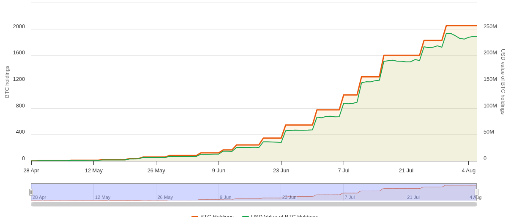The height and width of the screenshot is (217, 511).
Task: Click the left navigator range handle
Action: (x=31, y=192)
